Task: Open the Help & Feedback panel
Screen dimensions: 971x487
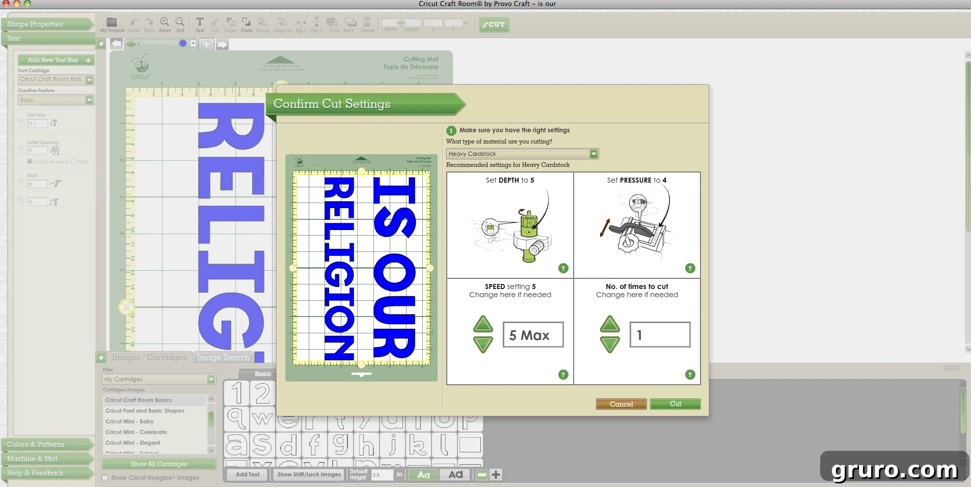Action: 47,473
